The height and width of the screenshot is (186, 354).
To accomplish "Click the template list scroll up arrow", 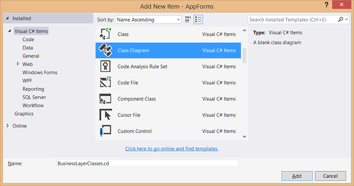I will tap(244, 30).
